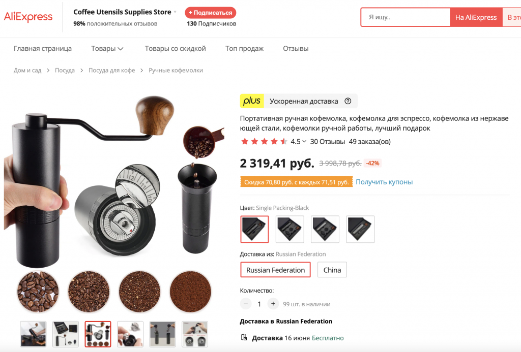Click the AliExpress logo
This screenshot has height=352, width=521.
28,17
